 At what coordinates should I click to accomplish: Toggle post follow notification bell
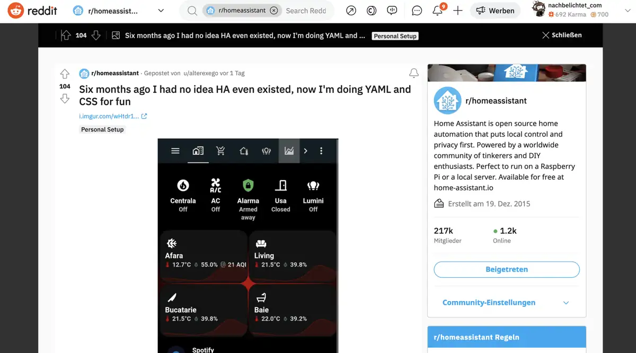[x=414, y=73]
